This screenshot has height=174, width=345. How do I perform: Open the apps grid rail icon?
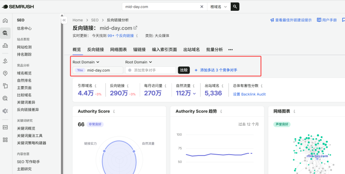click(5, 140)
